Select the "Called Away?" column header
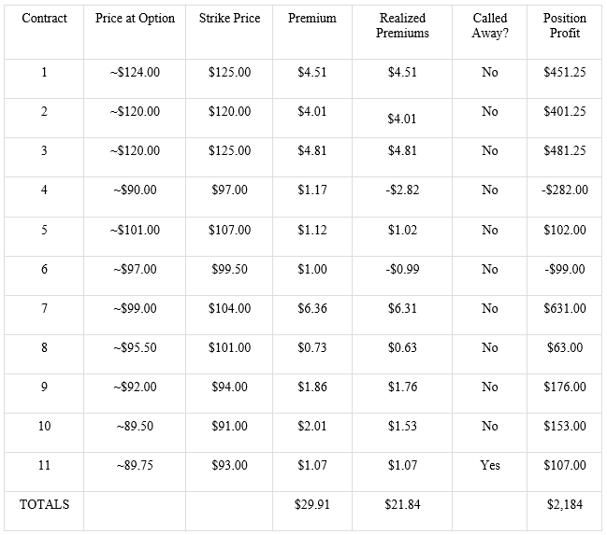The height and width of the screenshot is (535, 607). pyautogui.click(x=489, y=26)
